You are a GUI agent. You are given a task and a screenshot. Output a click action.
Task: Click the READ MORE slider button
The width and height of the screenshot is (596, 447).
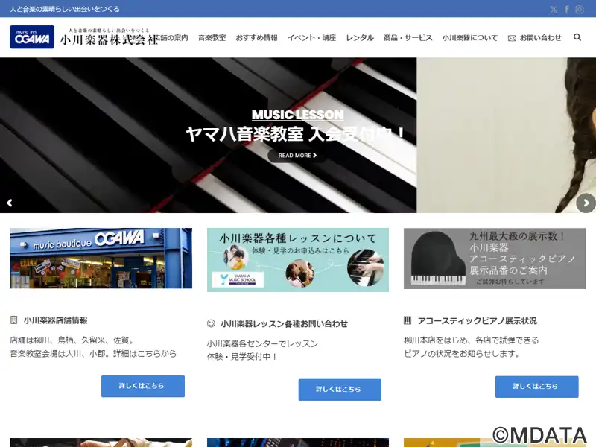(x=297, y=156)
